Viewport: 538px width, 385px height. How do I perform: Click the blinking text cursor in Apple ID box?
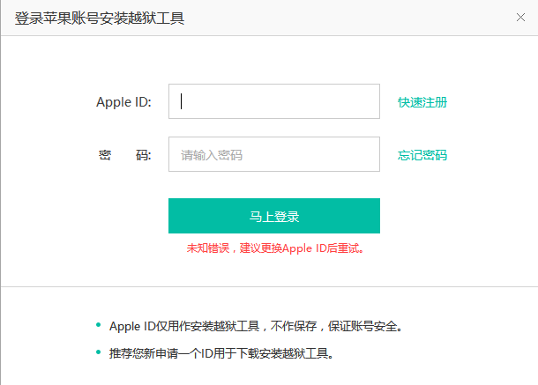(182, 101)
